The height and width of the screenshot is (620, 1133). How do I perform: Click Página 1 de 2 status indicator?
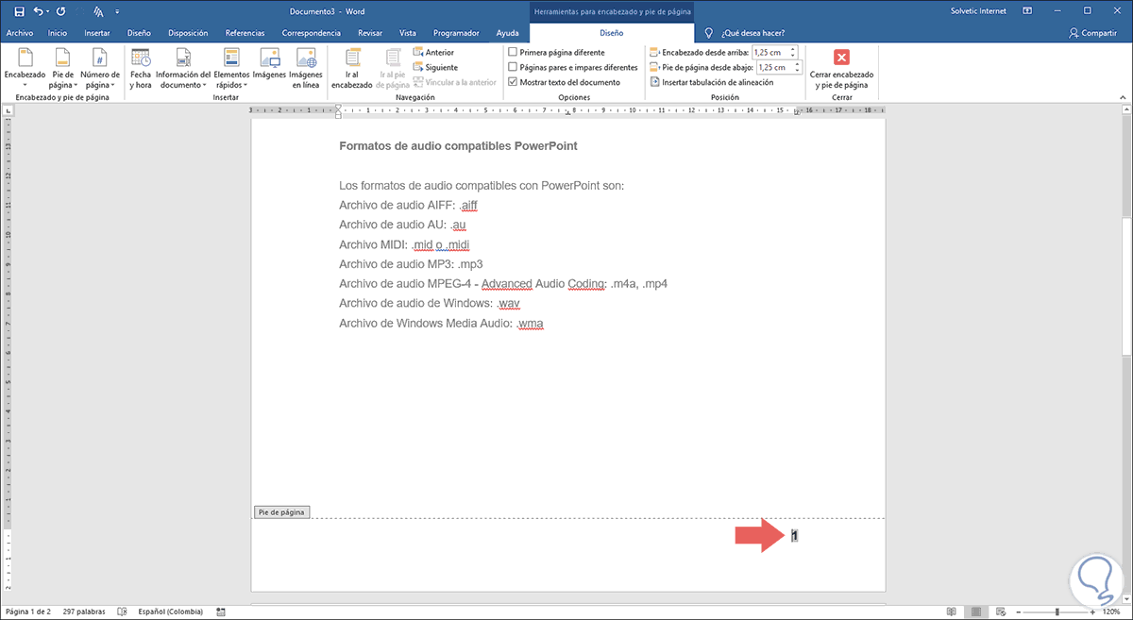27,612
